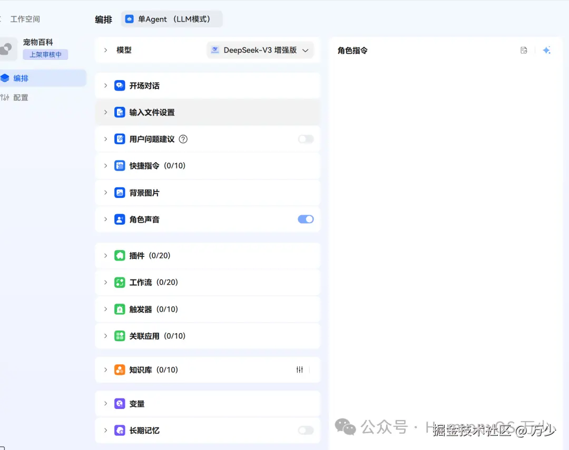Click the purple 变量 variable icon
This screenshot has height=450, width=569.
click(120, 404)
